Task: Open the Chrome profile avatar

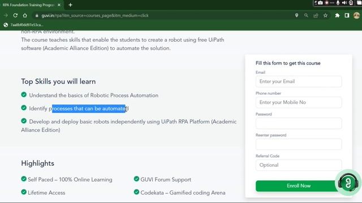Action: 356,15
